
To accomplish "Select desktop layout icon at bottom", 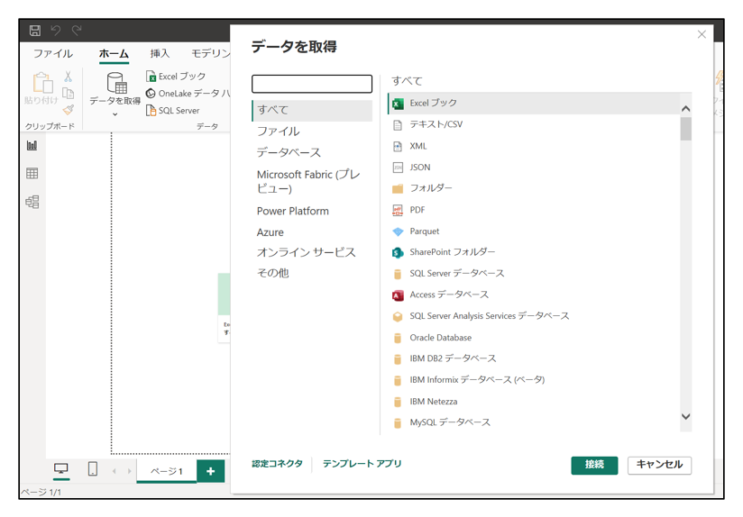I will click(x=61, y=468).
